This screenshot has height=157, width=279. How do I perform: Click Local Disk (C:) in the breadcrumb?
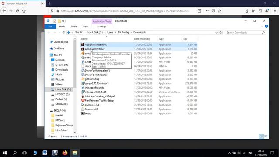click(95, 32)
